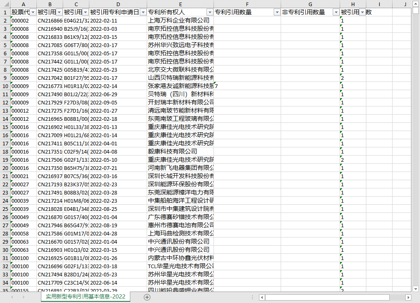Click horizontal scrollbar left arrow
Screen dimensions: 420x303
(x=262, y=297)
